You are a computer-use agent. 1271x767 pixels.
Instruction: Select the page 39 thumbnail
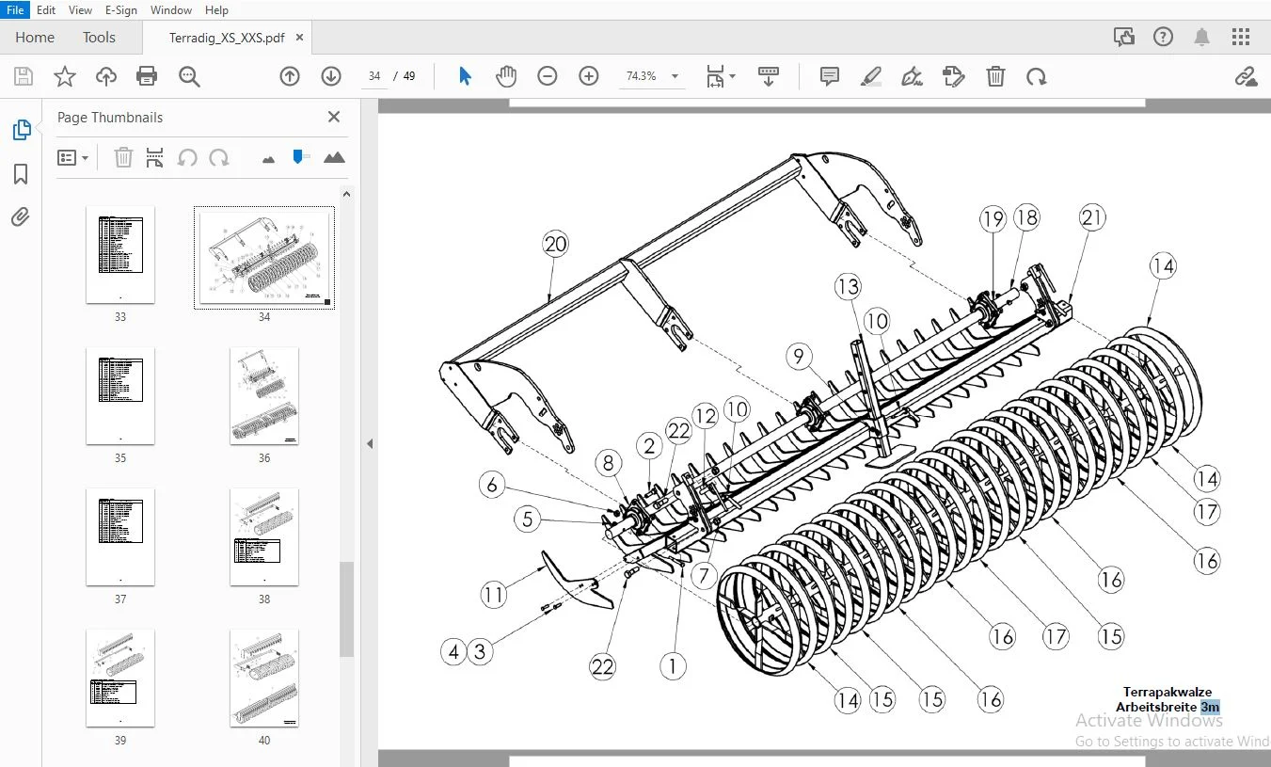120,679
